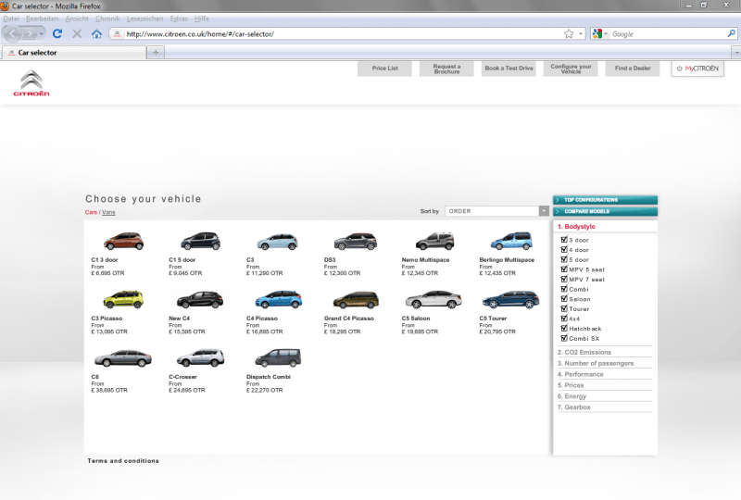Screen dimensions: 741x500
Task: Toggle the MPV 7 seat checkbox
Action: 564,279
